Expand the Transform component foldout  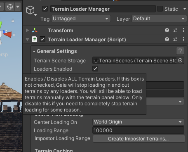click(x=28, y=30)
